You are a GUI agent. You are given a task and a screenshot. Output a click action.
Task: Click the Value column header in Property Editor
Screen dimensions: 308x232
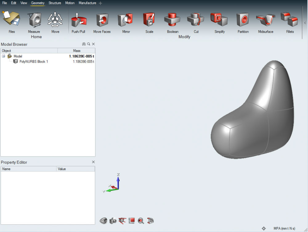76,169
